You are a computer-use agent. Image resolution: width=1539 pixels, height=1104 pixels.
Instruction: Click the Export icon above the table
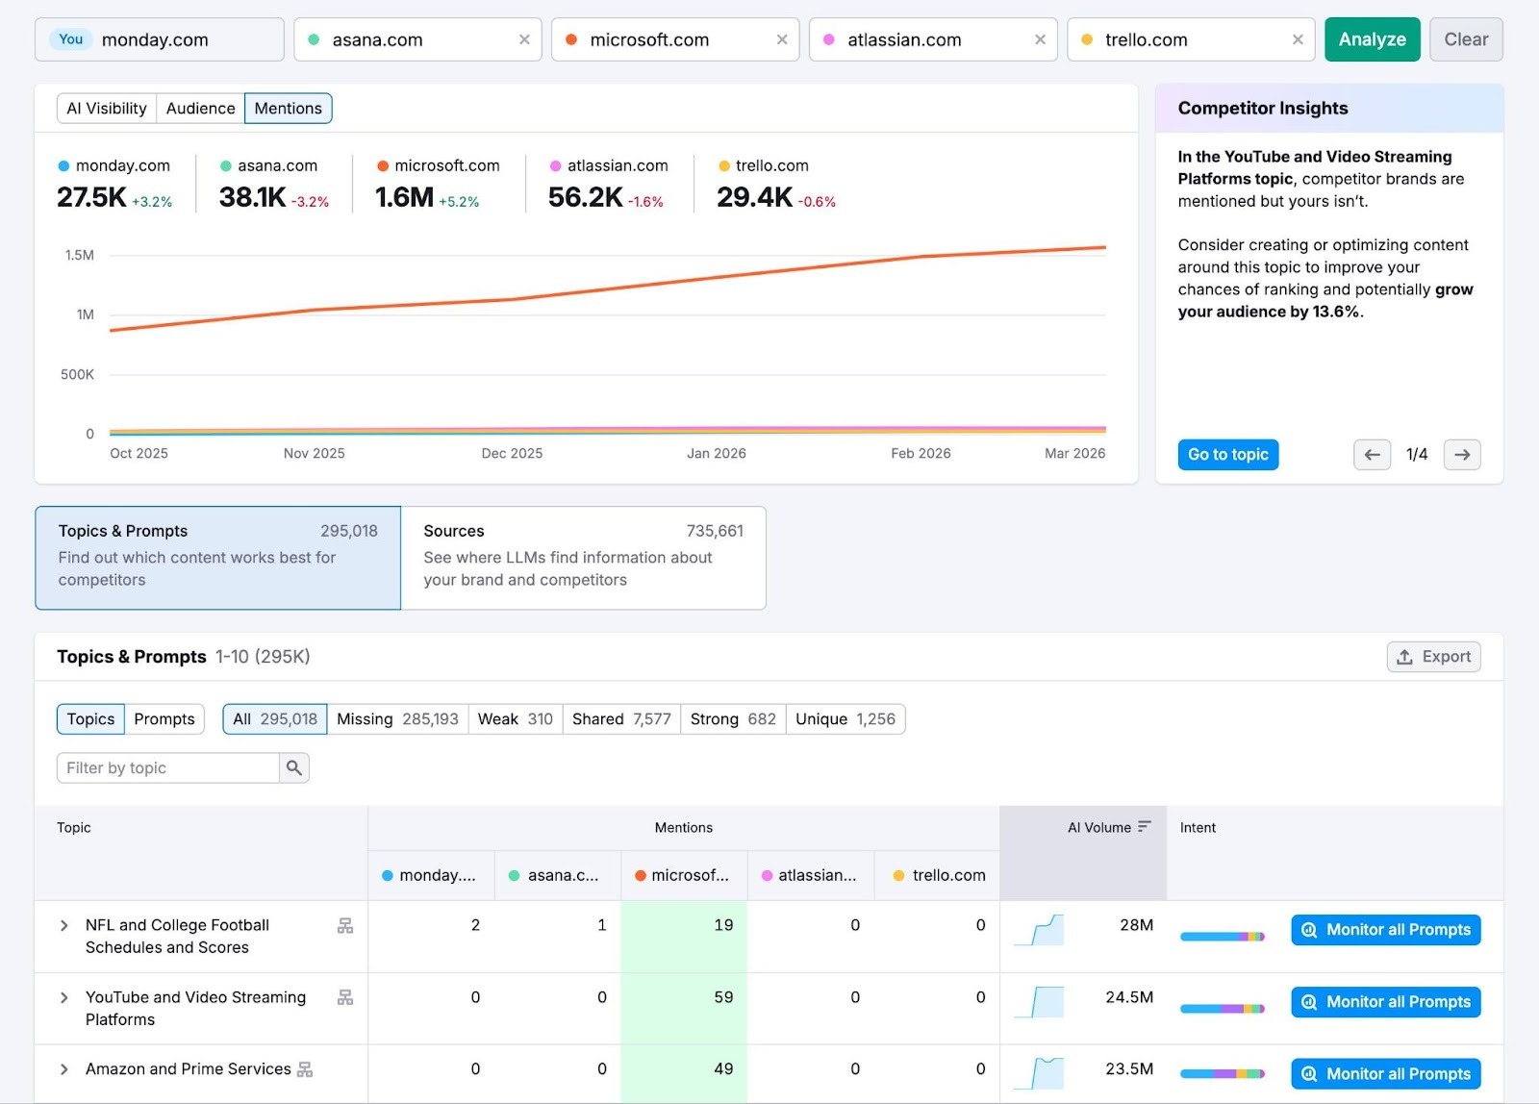point(1406,656)
